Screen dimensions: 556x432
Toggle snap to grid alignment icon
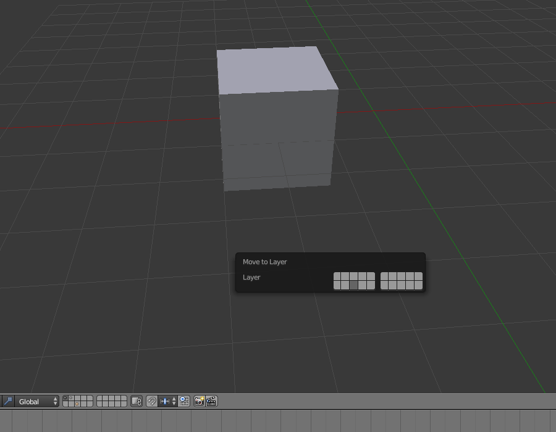(x=183, y=401)
